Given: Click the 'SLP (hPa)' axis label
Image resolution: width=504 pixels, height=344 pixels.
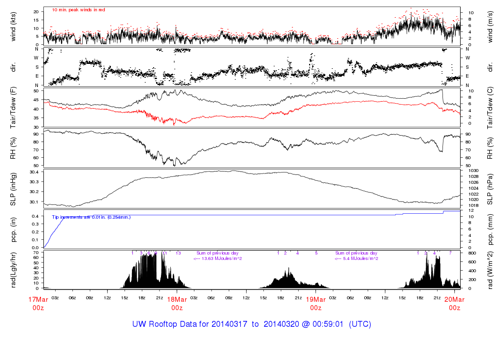Looking at the screenshot, I should [490, 189].
